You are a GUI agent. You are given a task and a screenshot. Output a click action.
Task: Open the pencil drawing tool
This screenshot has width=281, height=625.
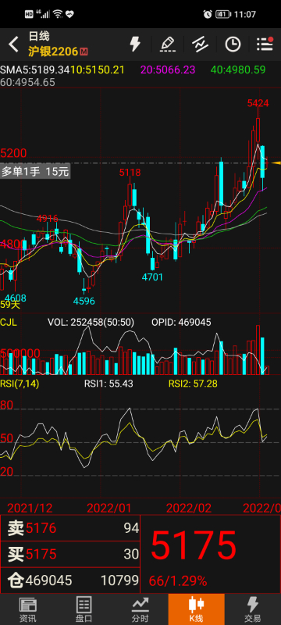[x=168, y=44]
